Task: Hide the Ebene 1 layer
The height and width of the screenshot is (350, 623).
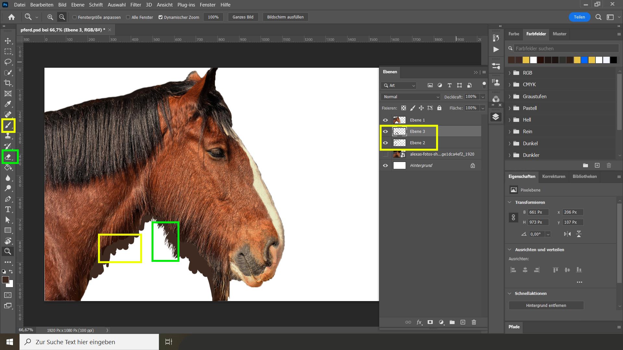Action: pos(385,120)
